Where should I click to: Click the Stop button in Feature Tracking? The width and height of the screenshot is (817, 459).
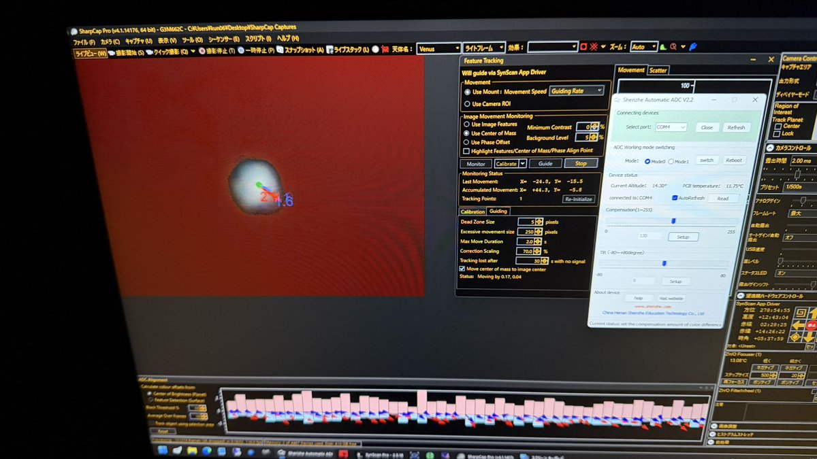[x=581, y=163]
